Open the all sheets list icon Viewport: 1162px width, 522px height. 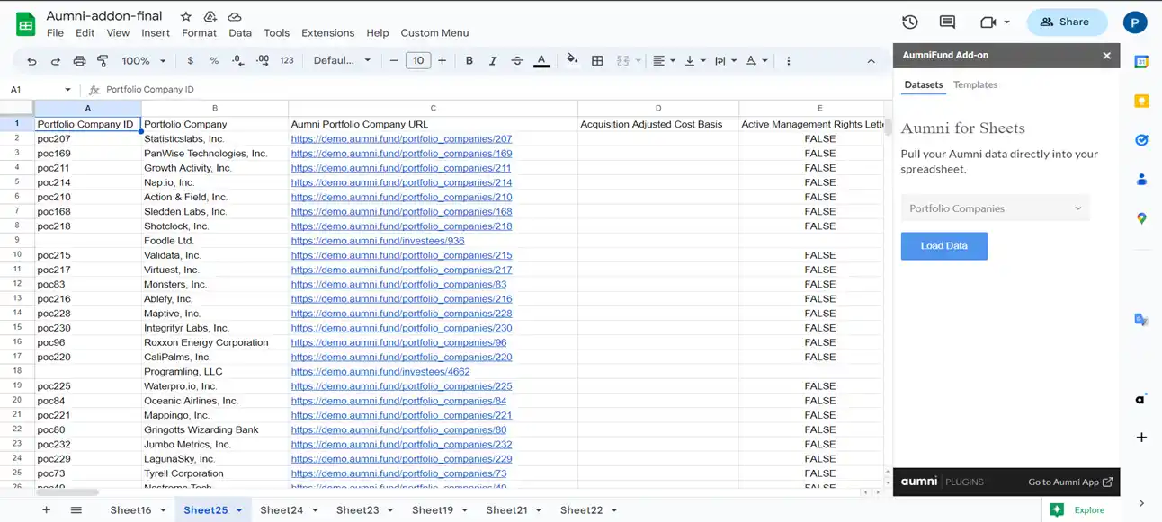[x=76, y=509]
